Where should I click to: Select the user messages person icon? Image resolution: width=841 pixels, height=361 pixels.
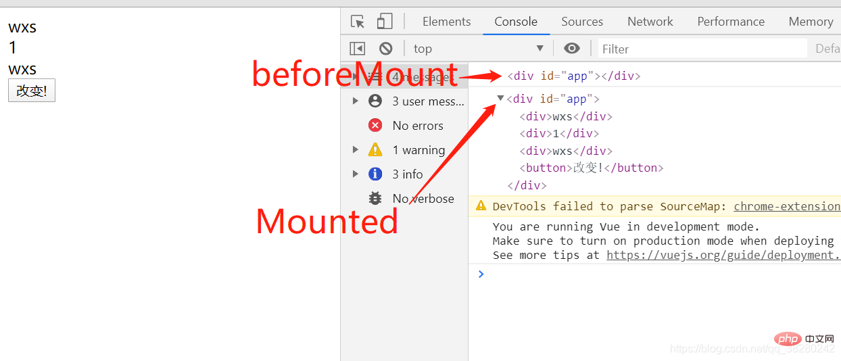click(375, 101)
